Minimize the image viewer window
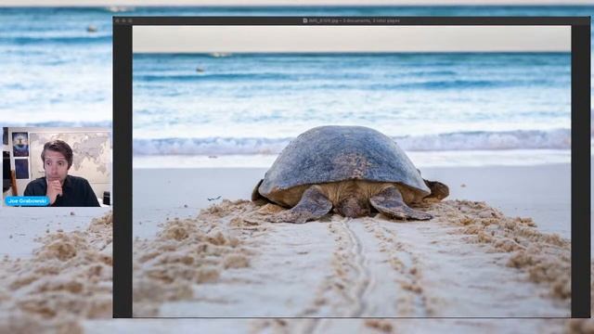The image size is (594, 334). pos(123,20)
